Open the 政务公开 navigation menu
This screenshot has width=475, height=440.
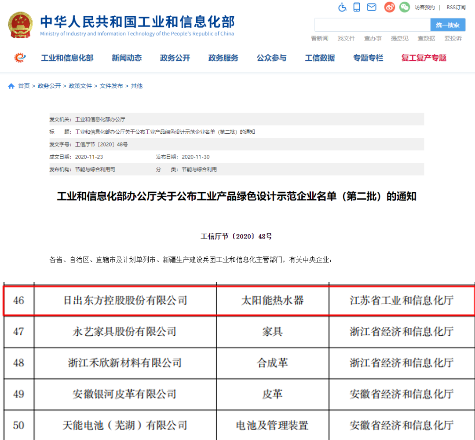pos(175,58)
